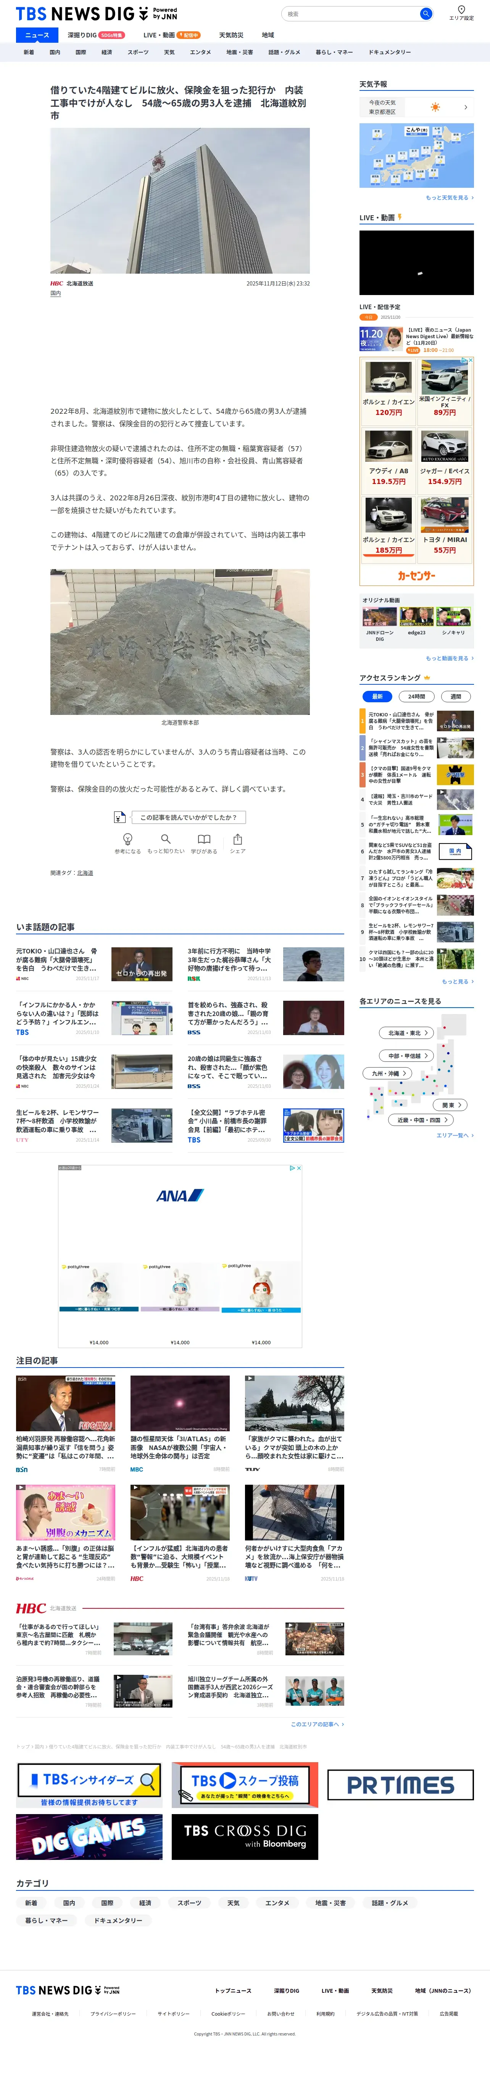Select スポーツ in the sub navigation
The image size is (490, 2087).
[138, 52]
